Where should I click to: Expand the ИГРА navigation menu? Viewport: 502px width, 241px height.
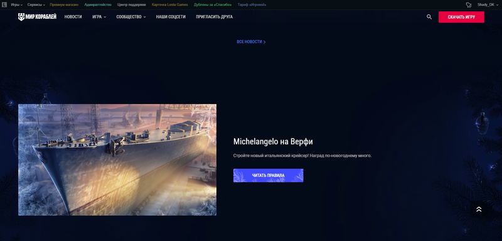pyautogui.click(x=99, y=17)
